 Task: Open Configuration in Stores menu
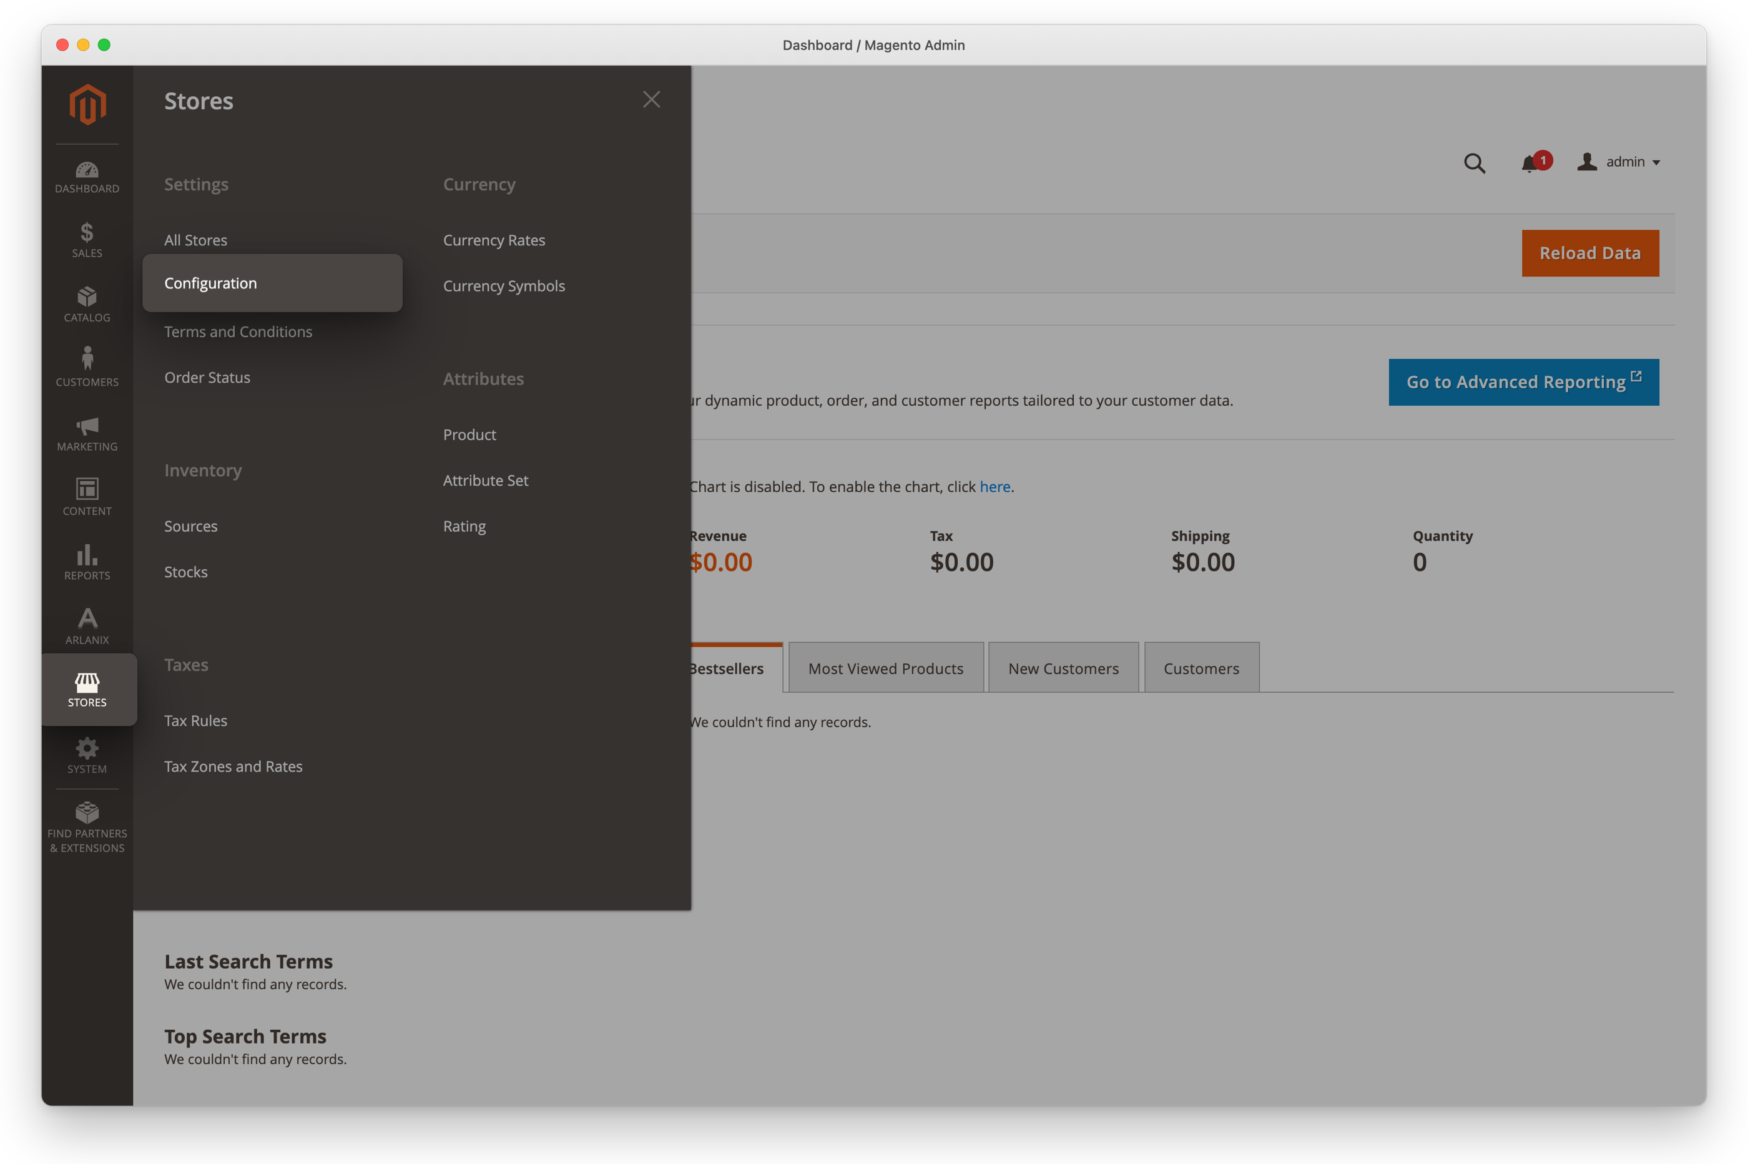tap(273, 283)
